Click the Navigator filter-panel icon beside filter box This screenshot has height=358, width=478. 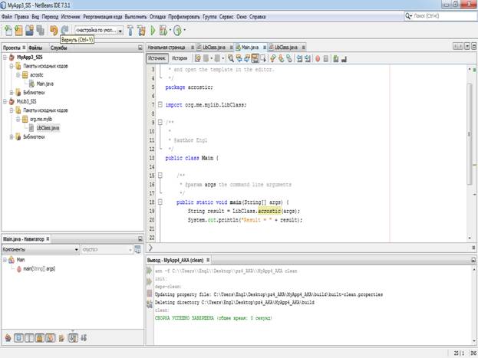coord(137,249)
